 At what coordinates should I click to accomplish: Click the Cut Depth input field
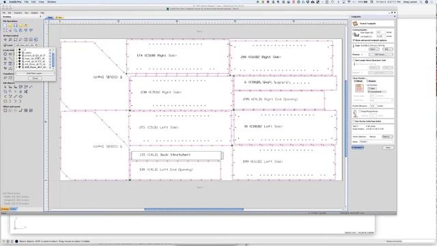tap(381, 36)
